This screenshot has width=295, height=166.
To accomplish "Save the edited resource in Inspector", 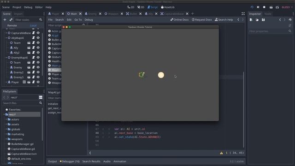I will coord(263,20).
